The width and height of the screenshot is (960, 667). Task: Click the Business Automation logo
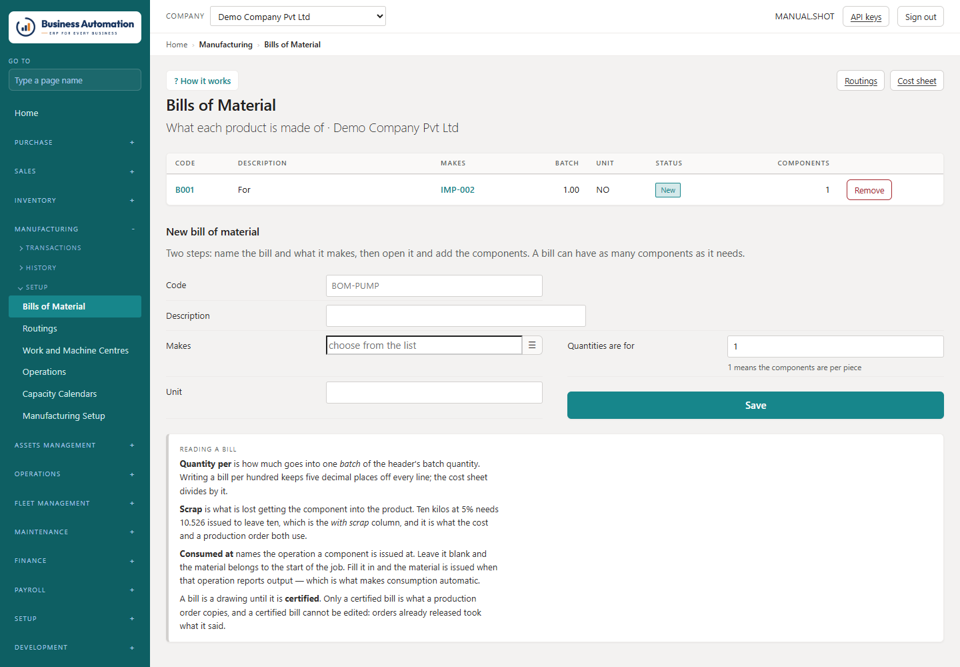(75, 27)
